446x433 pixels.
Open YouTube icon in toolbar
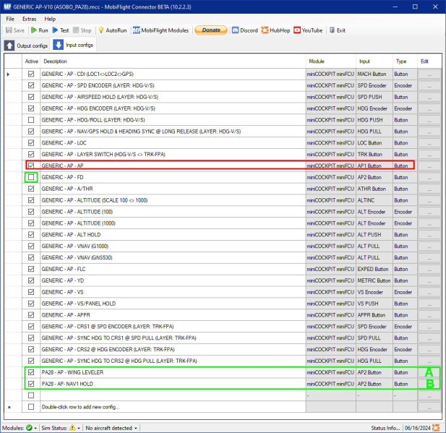coord(297,30)
